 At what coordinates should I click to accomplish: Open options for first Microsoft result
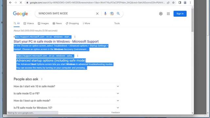click(75, 37)
